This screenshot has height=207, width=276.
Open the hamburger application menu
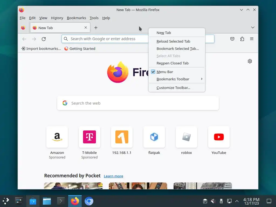(x=252, y=39)
